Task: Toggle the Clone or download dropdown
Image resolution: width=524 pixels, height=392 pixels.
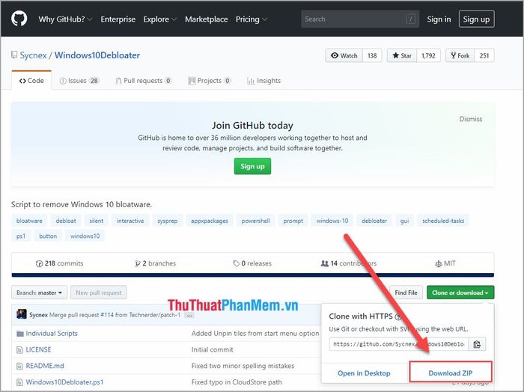Action: pos(460,293)
